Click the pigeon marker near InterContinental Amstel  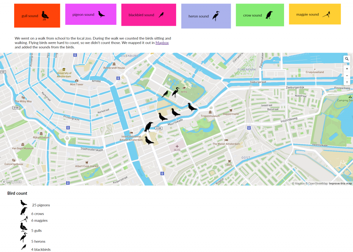click(x=149, y=140)
